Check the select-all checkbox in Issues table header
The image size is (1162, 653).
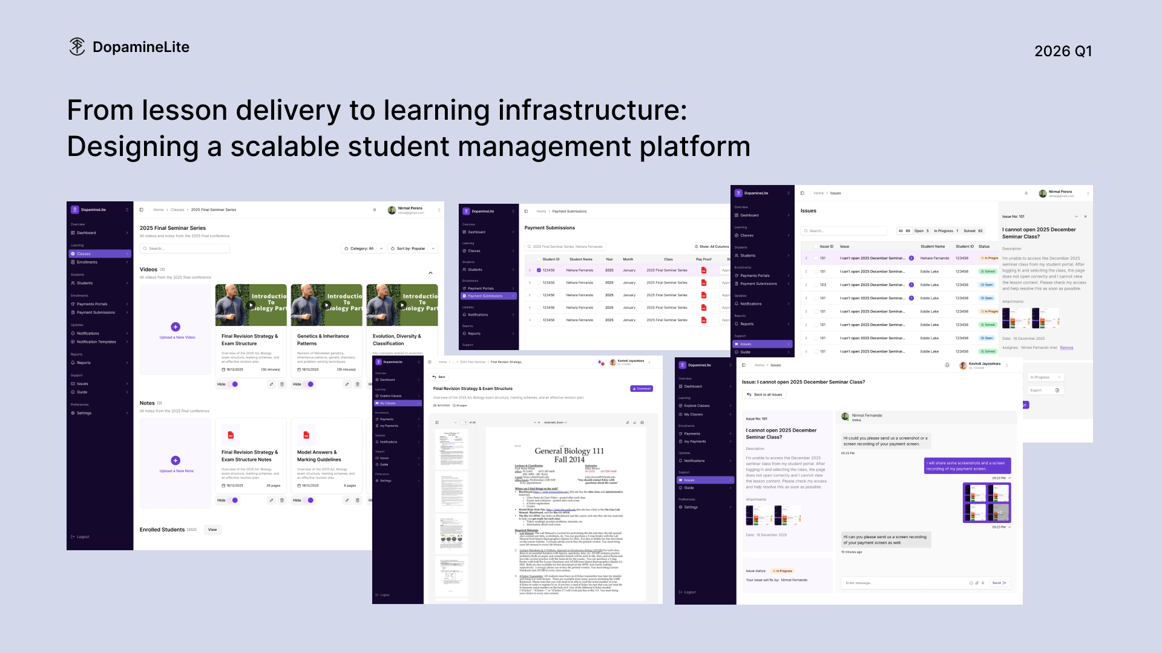tap(815, 246)
